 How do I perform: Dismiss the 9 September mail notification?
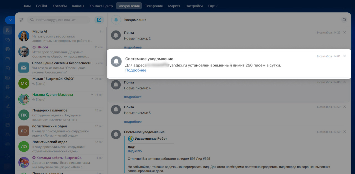pyautogui.click(x=344, y=32)
